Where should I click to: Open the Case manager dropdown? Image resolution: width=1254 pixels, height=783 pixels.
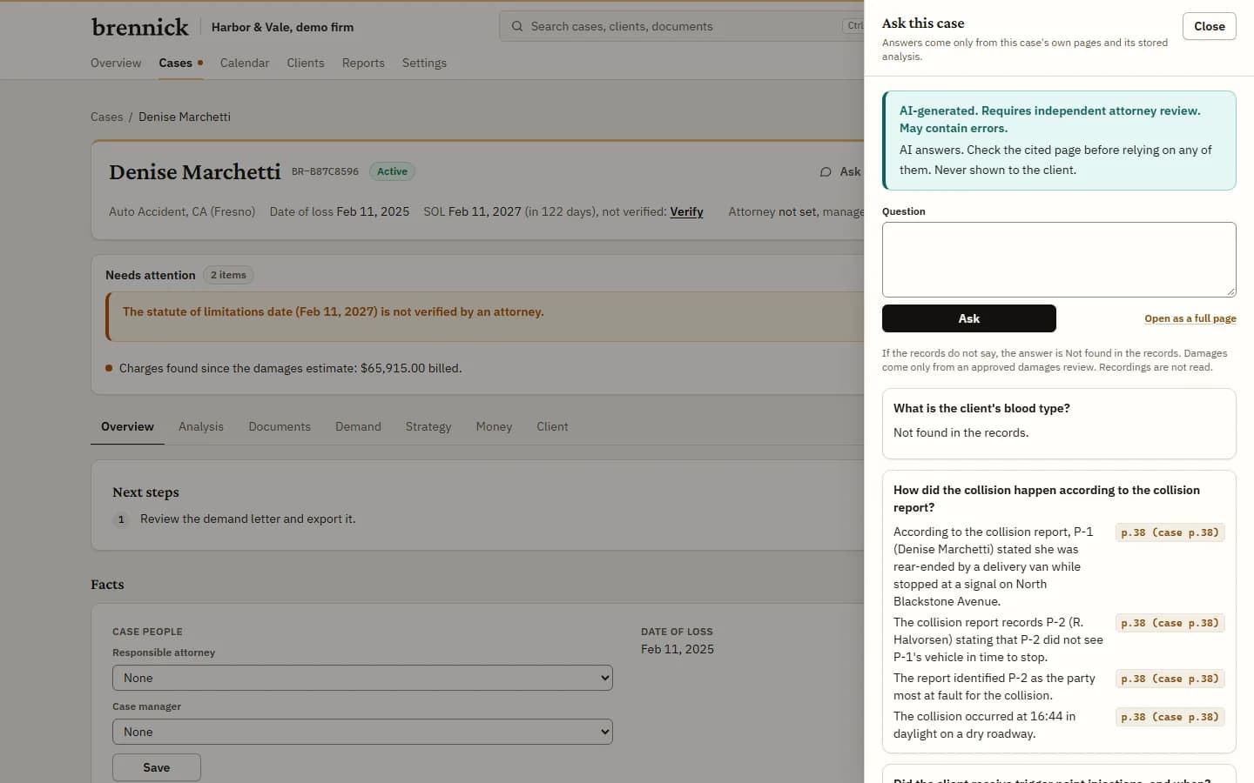362,732
